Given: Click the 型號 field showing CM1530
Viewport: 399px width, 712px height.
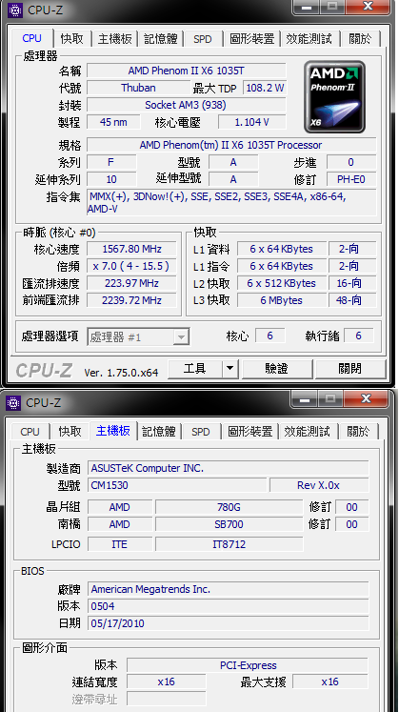Looking at the screenshot, I should pos(177,485).
